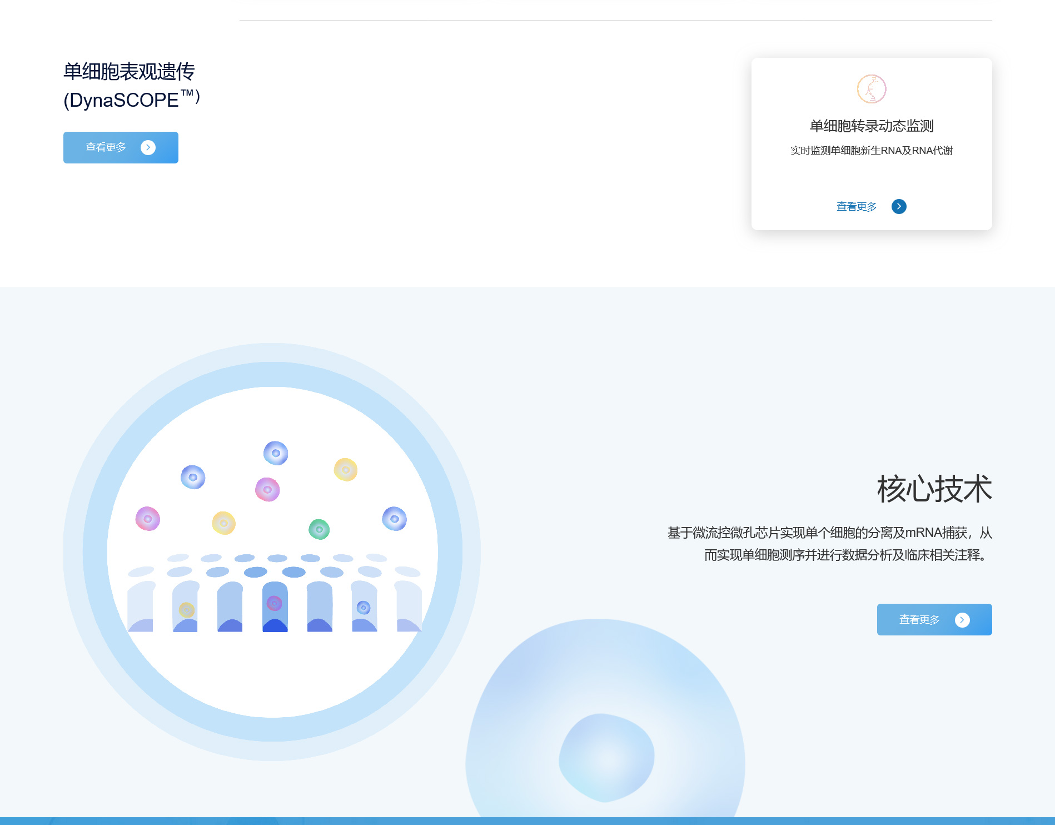Click the blue arrow circle in the card

point(899,206)
